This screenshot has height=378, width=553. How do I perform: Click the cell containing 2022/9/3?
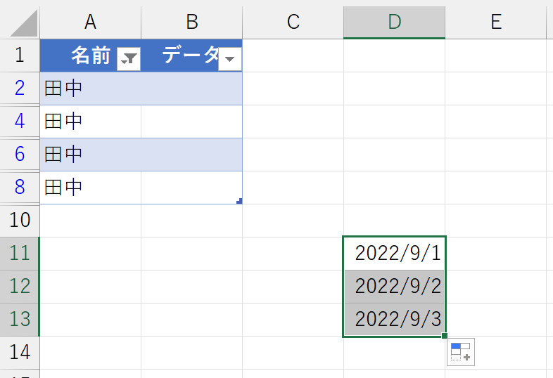coord(394,320)
